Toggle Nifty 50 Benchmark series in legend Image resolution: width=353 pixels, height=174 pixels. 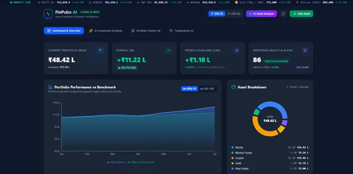pyautogui.click(x=141, y=162)
